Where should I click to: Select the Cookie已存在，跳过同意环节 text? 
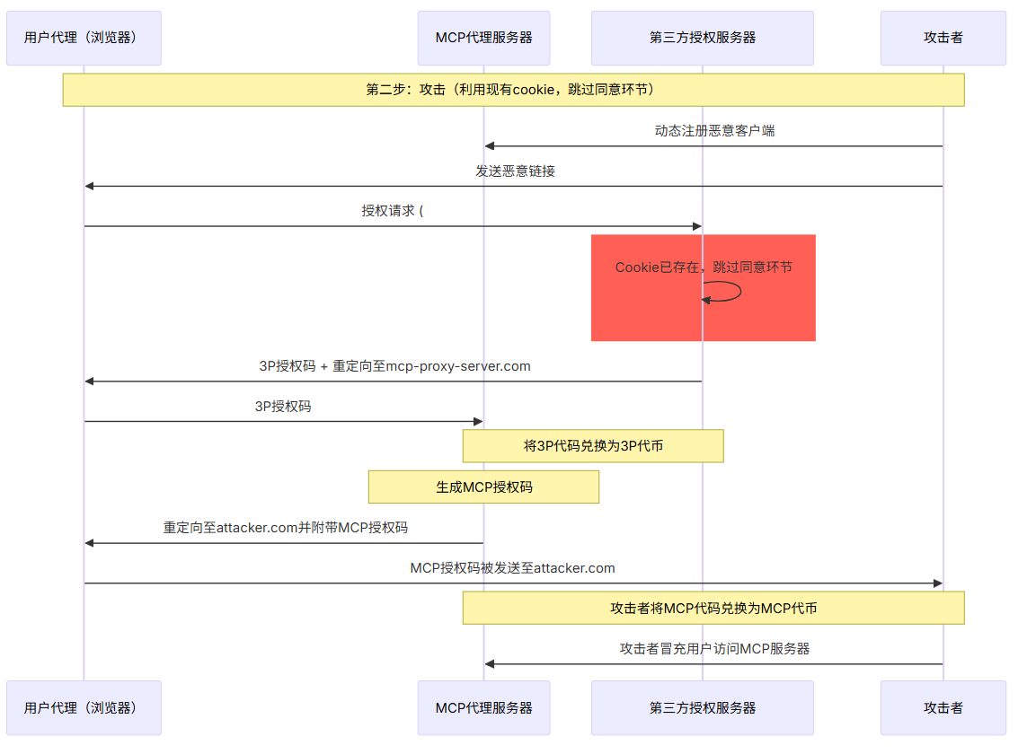[704, 267]
